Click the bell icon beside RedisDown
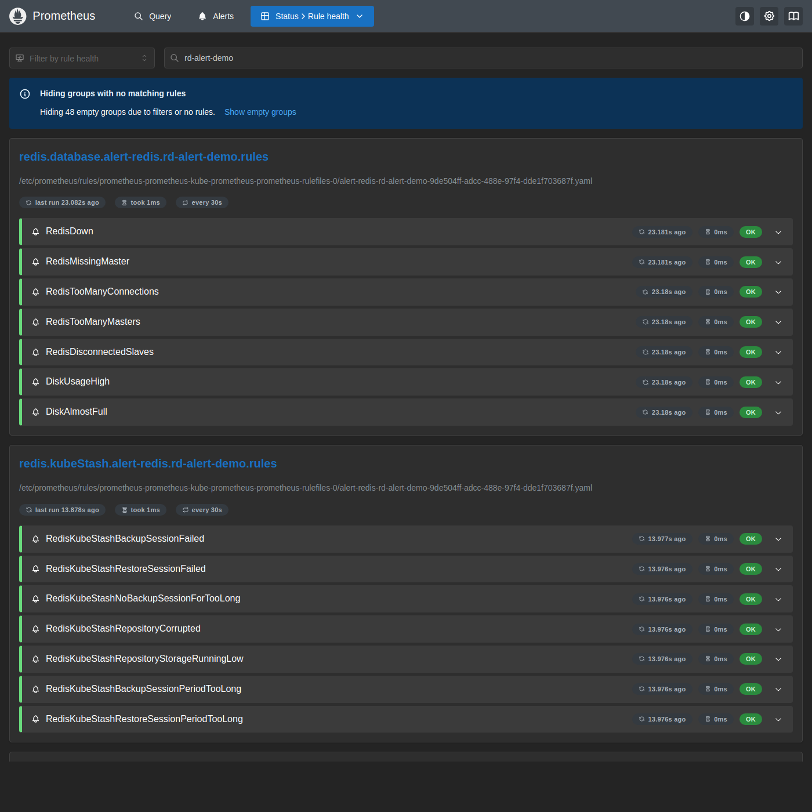 35,232
